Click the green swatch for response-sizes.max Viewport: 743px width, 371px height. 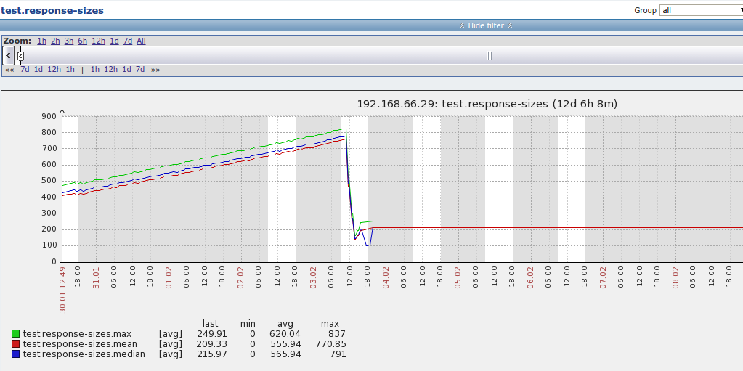(x=16, y=334)
